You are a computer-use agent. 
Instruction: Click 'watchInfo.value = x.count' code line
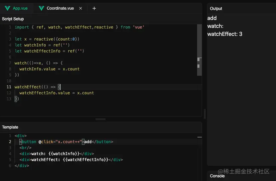[x=50, y=69]
